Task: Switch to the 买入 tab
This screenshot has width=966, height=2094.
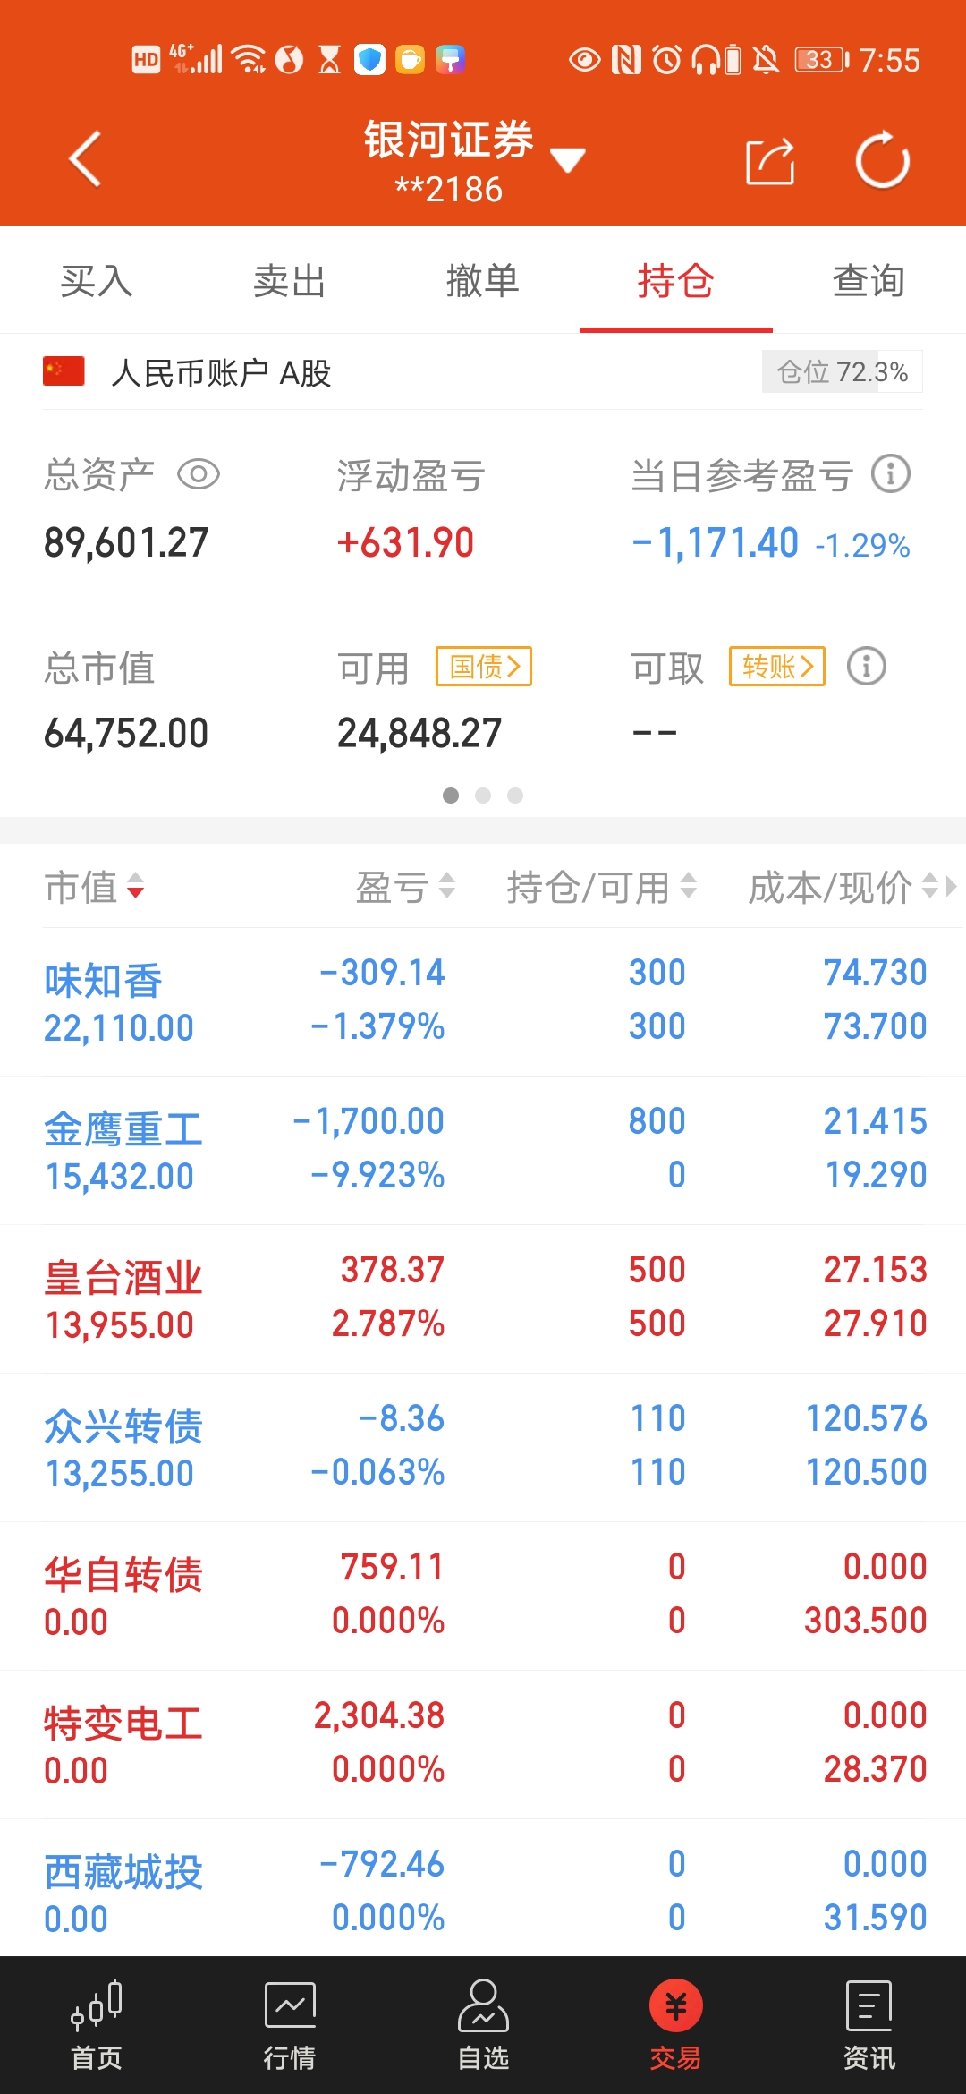Action: [97, 281]
